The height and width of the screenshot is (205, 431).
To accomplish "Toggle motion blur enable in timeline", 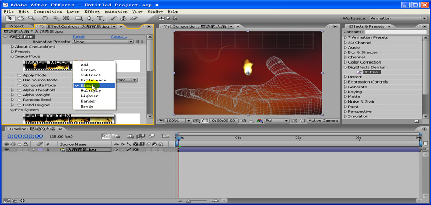I will click(151, 136).
